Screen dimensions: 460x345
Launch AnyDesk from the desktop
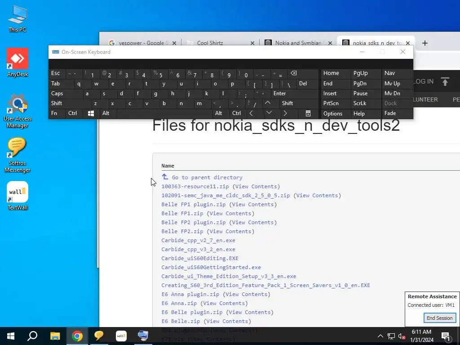point(18,62)
